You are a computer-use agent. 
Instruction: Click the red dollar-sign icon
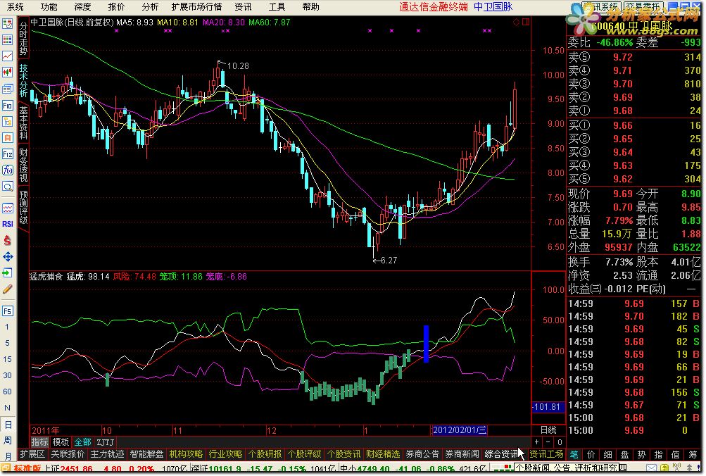click(8, 240)
